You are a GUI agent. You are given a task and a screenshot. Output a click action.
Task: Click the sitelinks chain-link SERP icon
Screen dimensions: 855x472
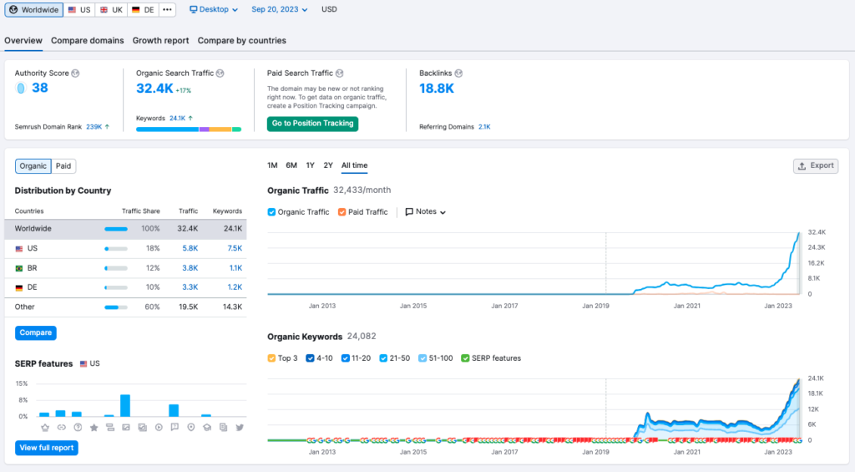(62, 428)
